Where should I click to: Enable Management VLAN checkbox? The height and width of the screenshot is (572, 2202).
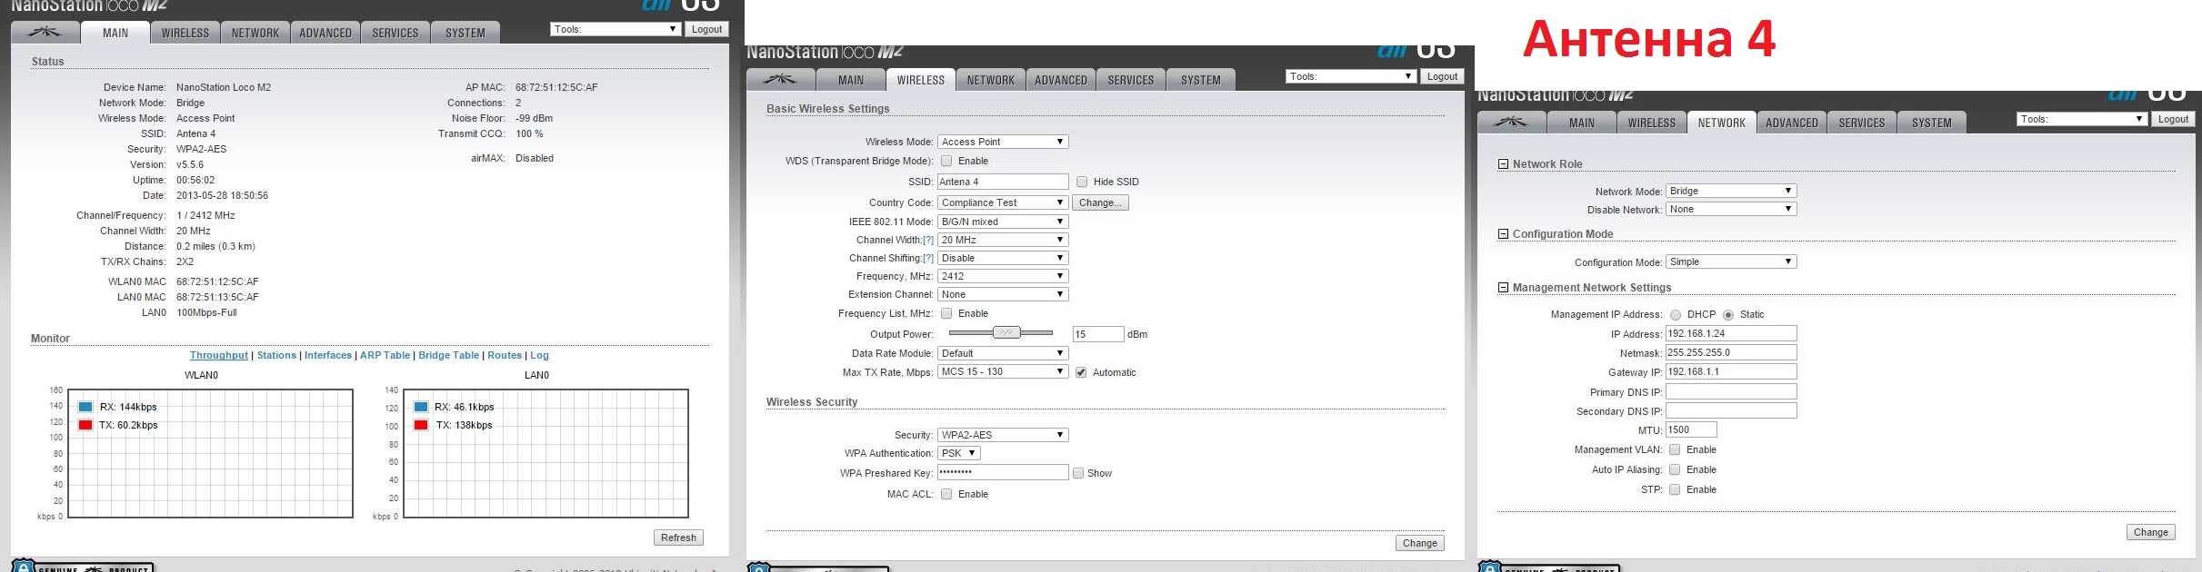tap(1675, 449)
